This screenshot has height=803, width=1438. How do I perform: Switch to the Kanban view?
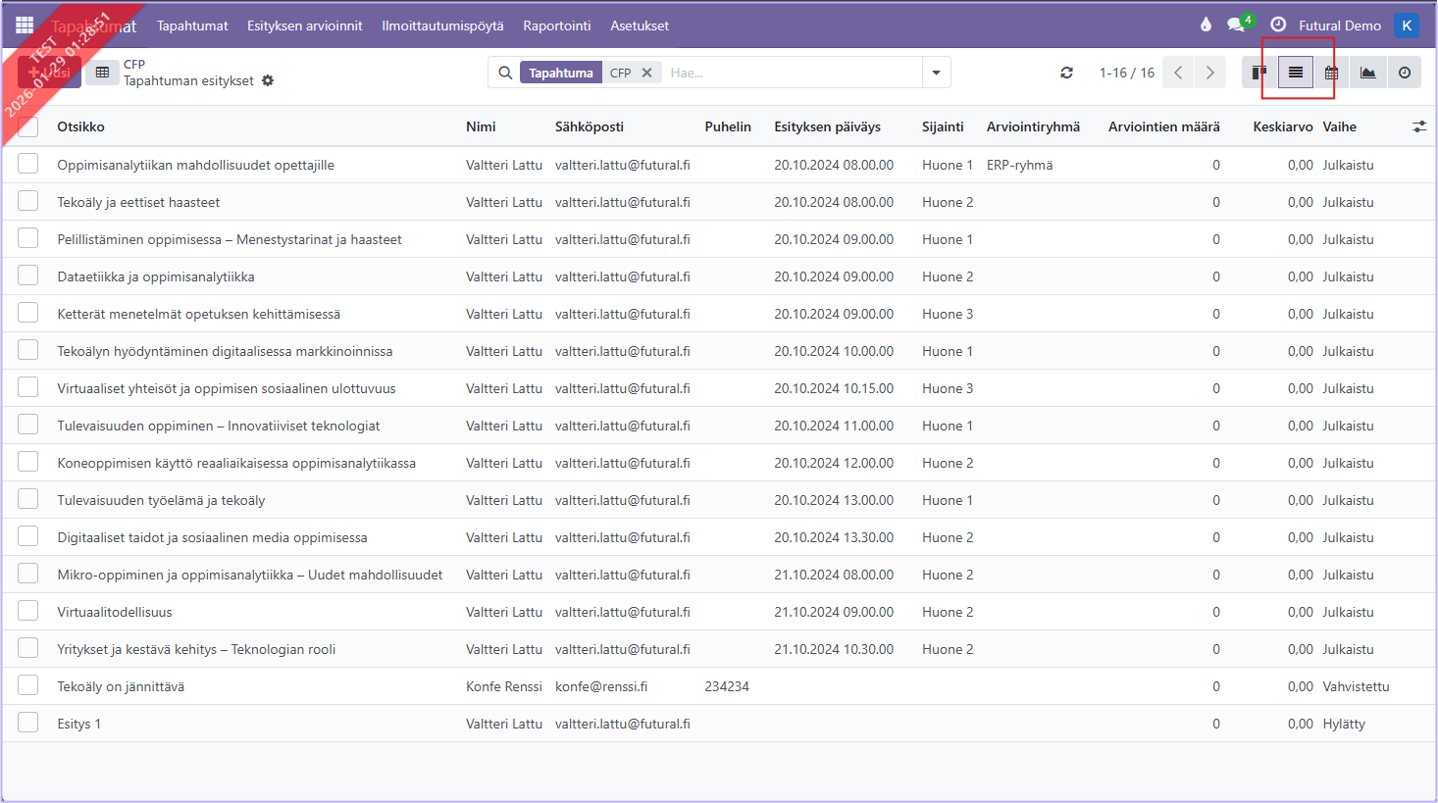pos(1258,73)
